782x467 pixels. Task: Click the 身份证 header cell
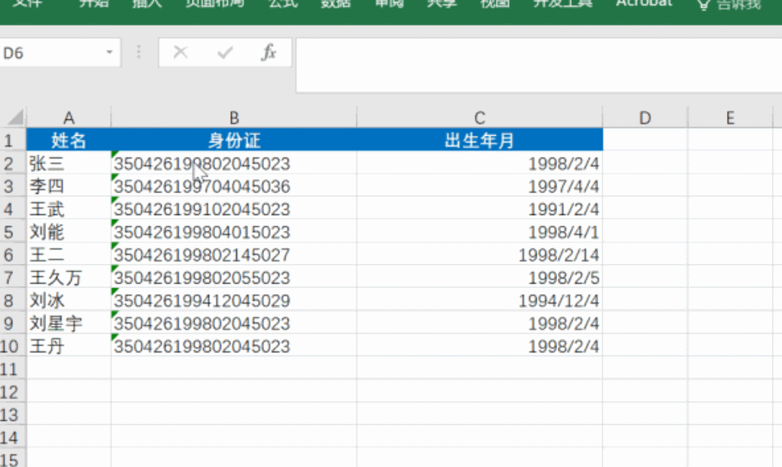[x=234, y=140]
